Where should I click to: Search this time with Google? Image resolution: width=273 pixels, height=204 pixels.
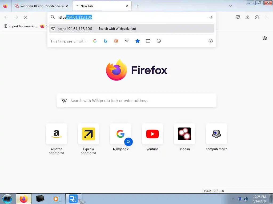[x=95, y=41]
